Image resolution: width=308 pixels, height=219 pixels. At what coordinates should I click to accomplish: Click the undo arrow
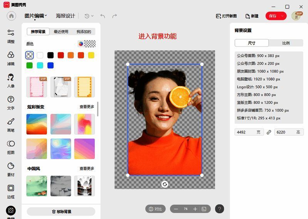(102, 16)
